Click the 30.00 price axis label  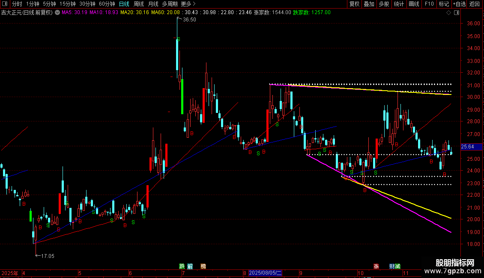[473, 97]
